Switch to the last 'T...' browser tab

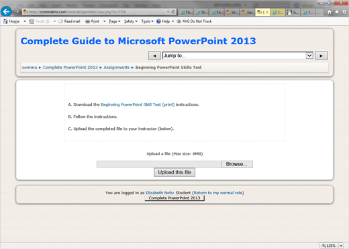point(308,12)
